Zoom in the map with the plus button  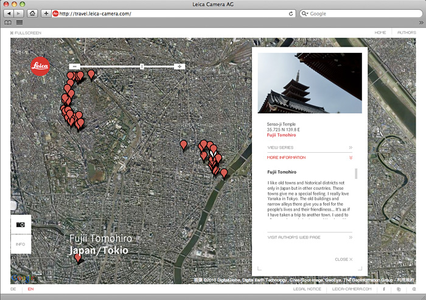tap(180, 66)
